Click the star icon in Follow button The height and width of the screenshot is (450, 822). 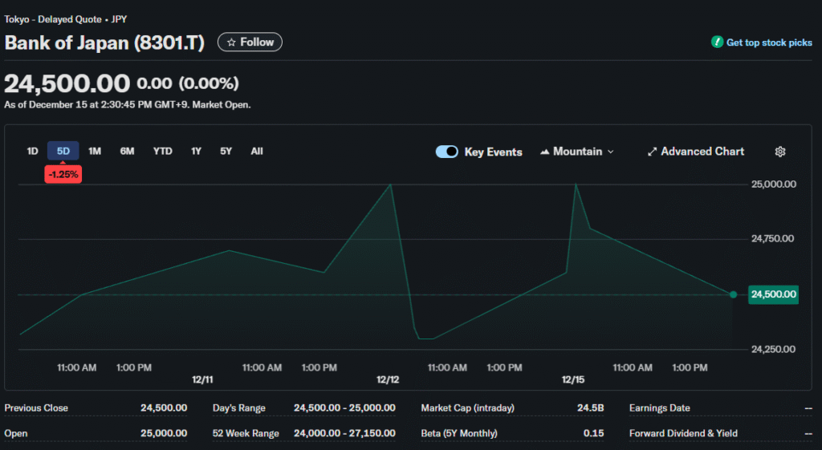(x=231, y=43)
